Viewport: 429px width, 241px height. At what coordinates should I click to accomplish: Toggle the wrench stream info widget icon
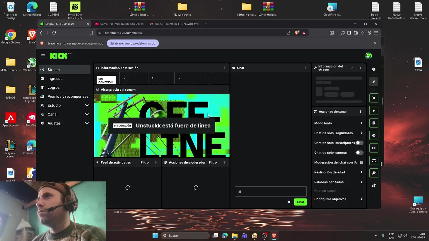(x=374, y=173)
